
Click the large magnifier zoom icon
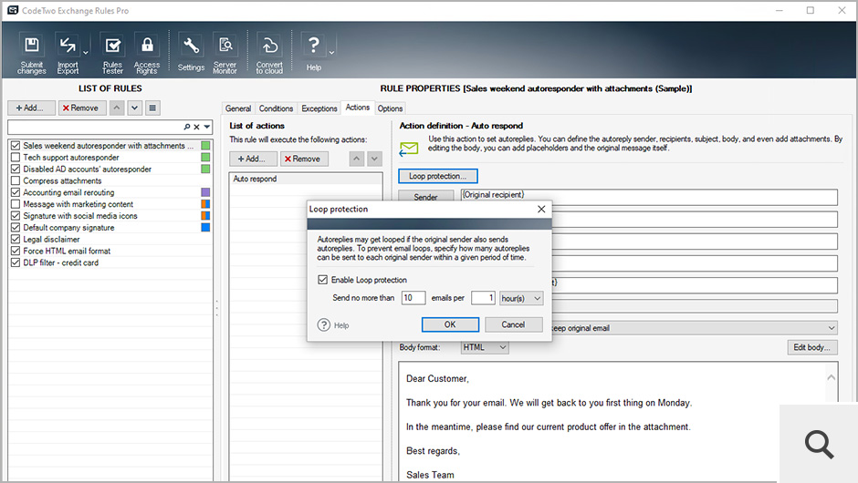[x=819, y=444]
